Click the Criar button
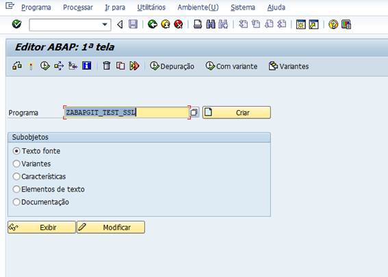This screenshot has width=388, height=277. tap(237, 113)
